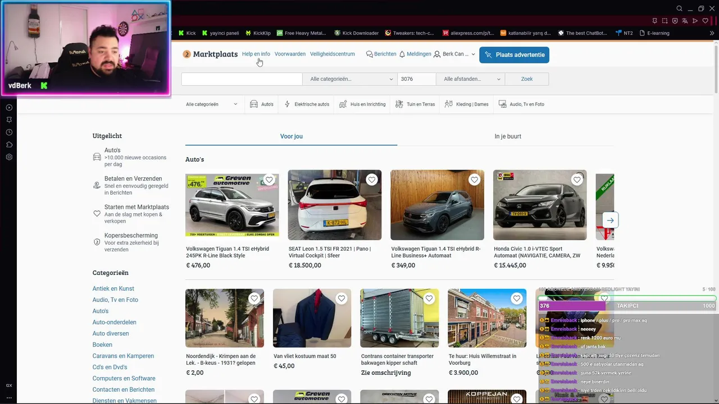
Task: Open the Van vliet kostuum thumbnail
Action: click(x=312, y=318)
